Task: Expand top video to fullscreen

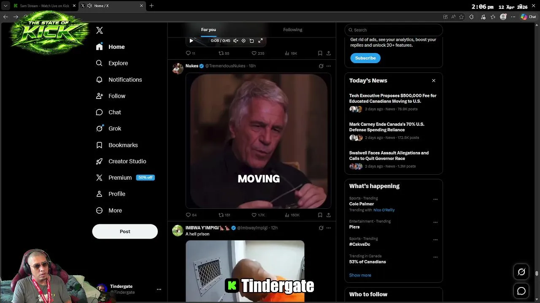Action: pos(260,40)
